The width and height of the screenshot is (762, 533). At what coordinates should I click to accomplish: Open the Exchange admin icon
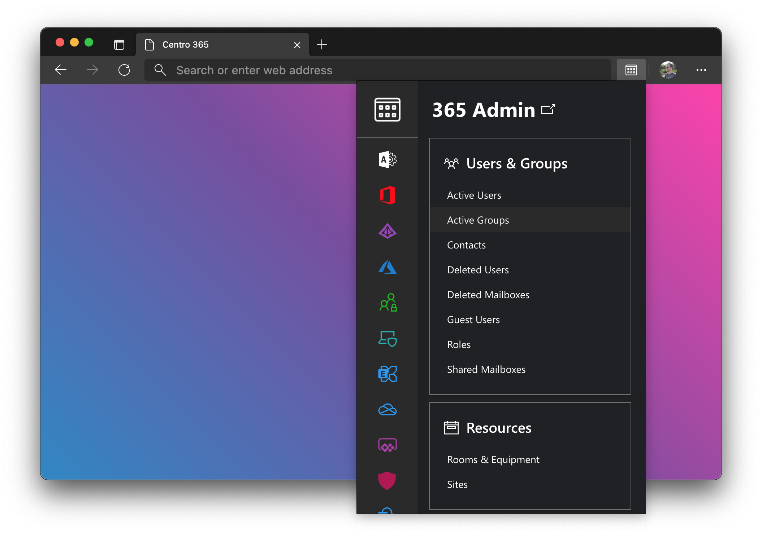[x=388, y=374]
